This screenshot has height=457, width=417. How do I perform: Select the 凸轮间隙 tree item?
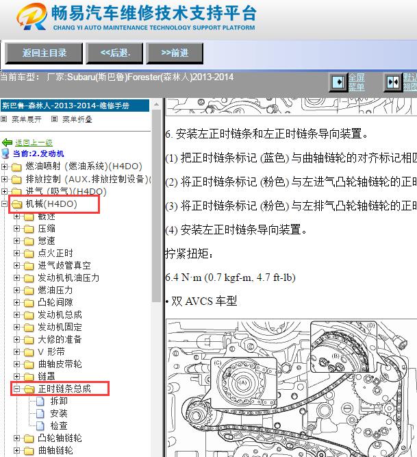[55, 303]
